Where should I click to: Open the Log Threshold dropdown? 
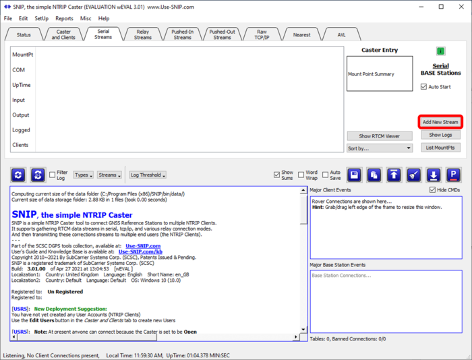coord(148,175)
